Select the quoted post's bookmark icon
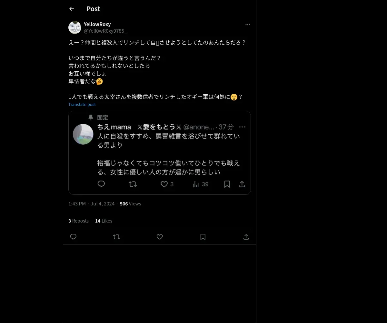 click(227, 184)
